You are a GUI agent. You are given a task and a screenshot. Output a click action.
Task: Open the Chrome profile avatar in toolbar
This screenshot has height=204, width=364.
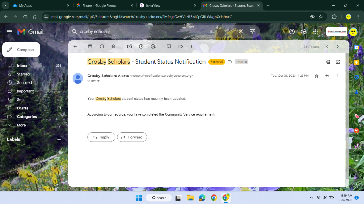[348, 17]
